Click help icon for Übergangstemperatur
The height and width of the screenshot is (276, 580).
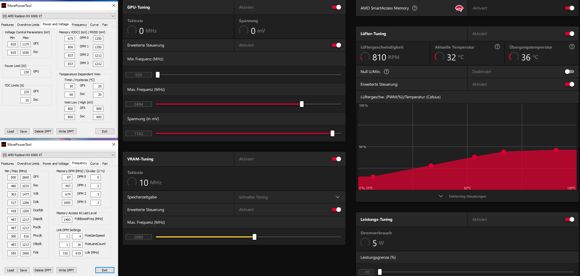coord(572,47)
